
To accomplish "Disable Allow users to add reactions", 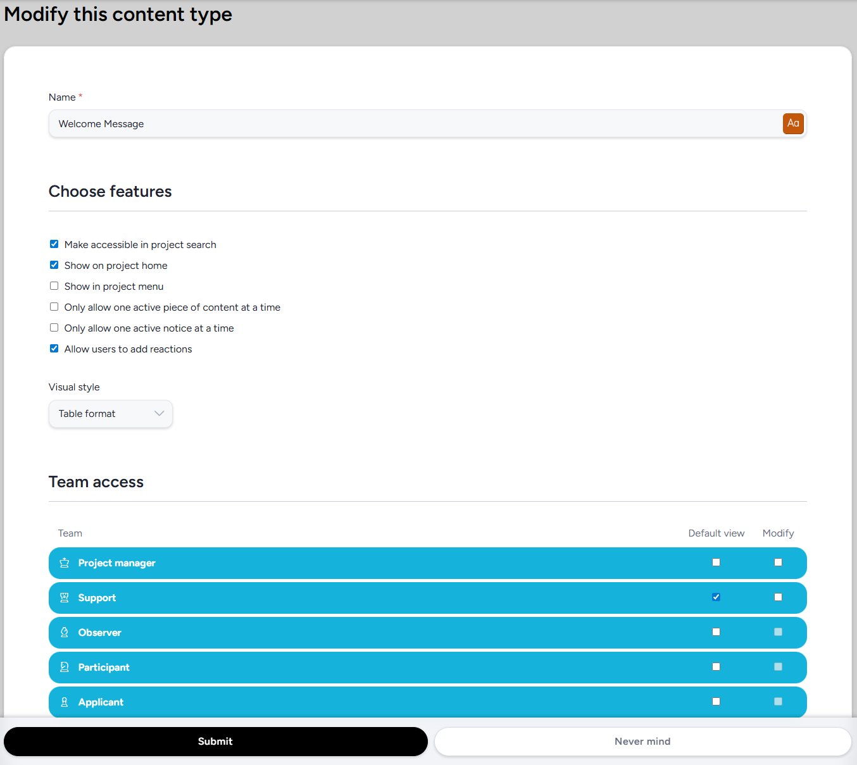I will [x=54, y=349].
